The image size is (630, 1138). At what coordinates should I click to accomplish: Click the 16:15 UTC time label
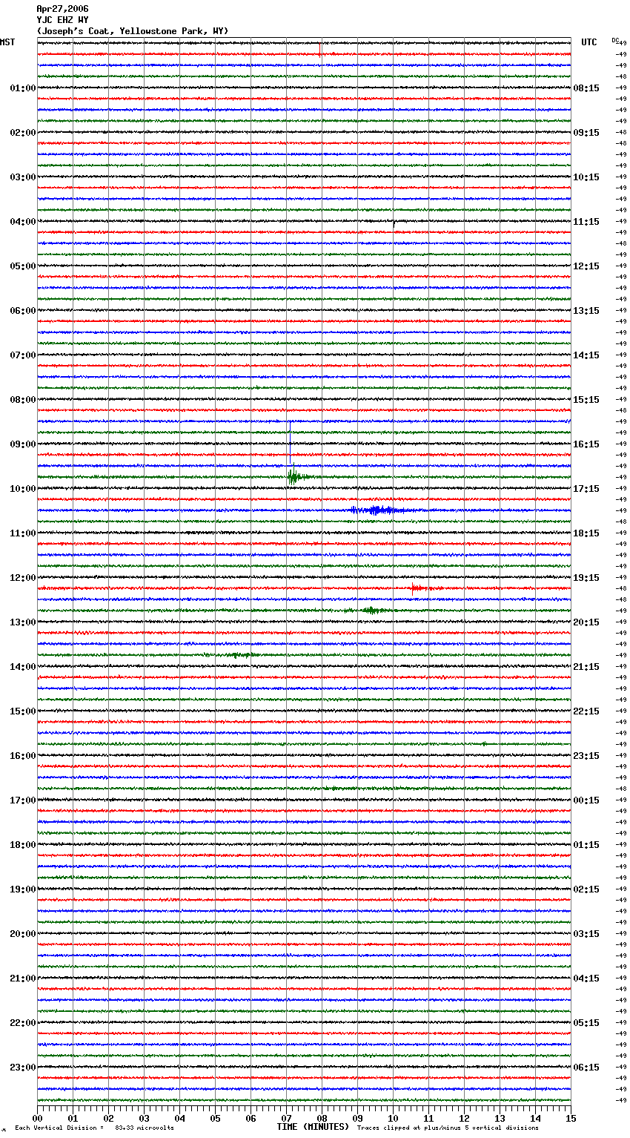586,444
